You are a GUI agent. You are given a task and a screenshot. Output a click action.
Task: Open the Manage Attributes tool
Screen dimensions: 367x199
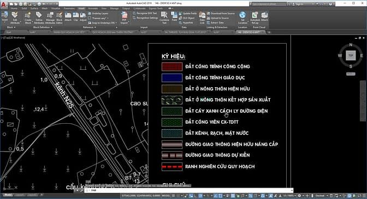pyautogui.click(x=50, y=18)
